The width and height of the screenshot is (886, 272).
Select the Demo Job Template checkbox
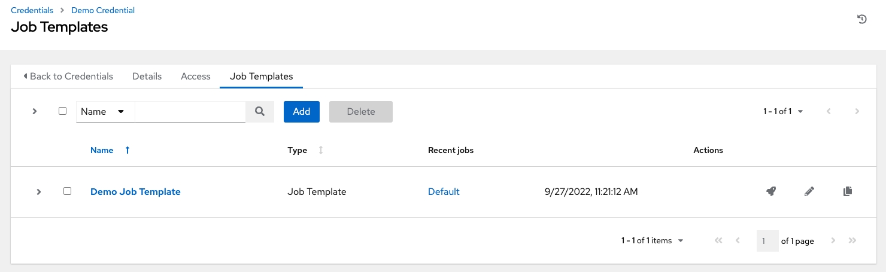click(x=67, y=191)
